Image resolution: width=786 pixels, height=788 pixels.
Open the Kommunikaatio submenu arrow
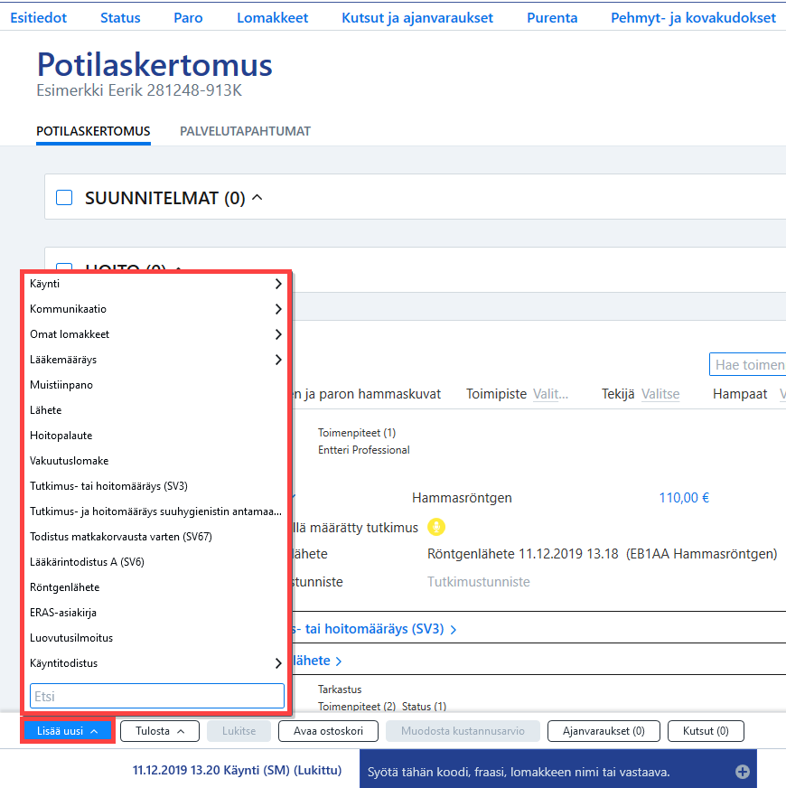coord(278,309)
